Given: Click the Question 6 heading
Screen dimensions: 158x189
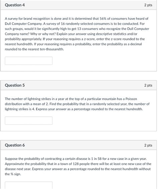Looking at the screenshot, I should [x=15, y=145].
